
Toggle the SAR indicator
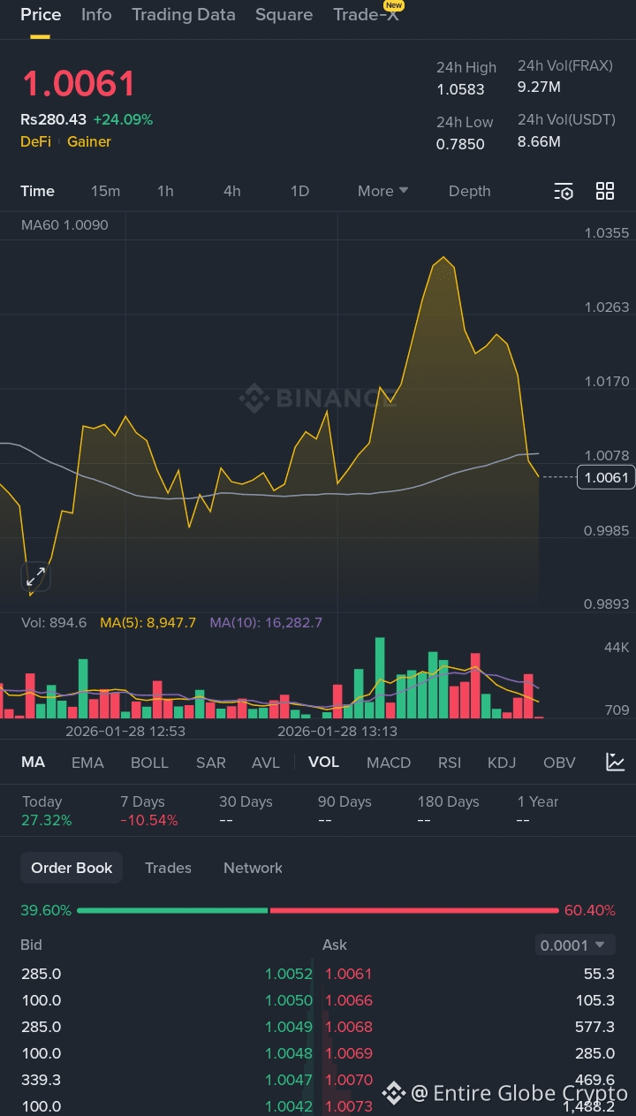[210, 763]
